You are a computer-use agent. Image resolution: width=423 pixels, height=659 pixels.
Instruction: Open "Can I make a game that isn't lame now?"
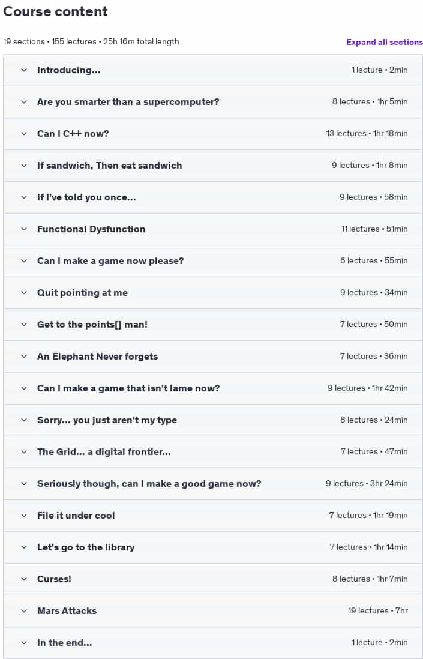214,388
